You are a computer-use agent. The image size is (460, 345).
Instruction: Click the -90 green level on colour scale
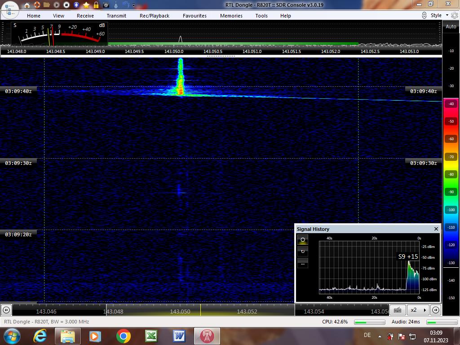[451, 192]
